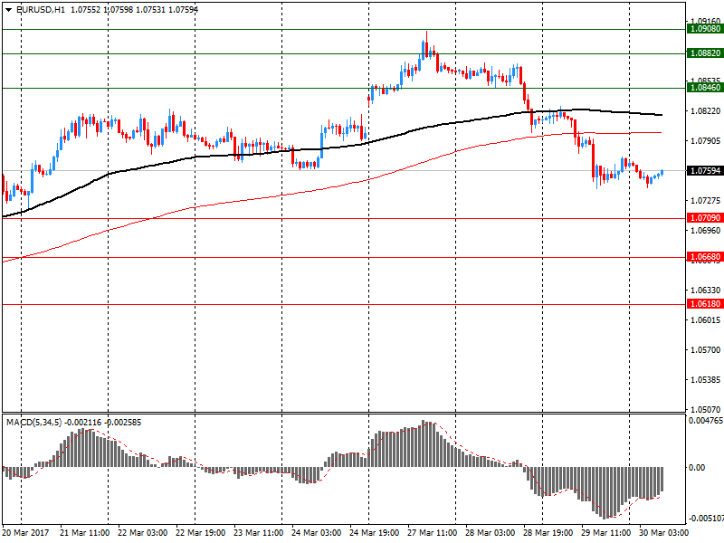The image size is (724, 543).
Task: Select the MACD scale value 0.004765
Action: pos(706,421)
